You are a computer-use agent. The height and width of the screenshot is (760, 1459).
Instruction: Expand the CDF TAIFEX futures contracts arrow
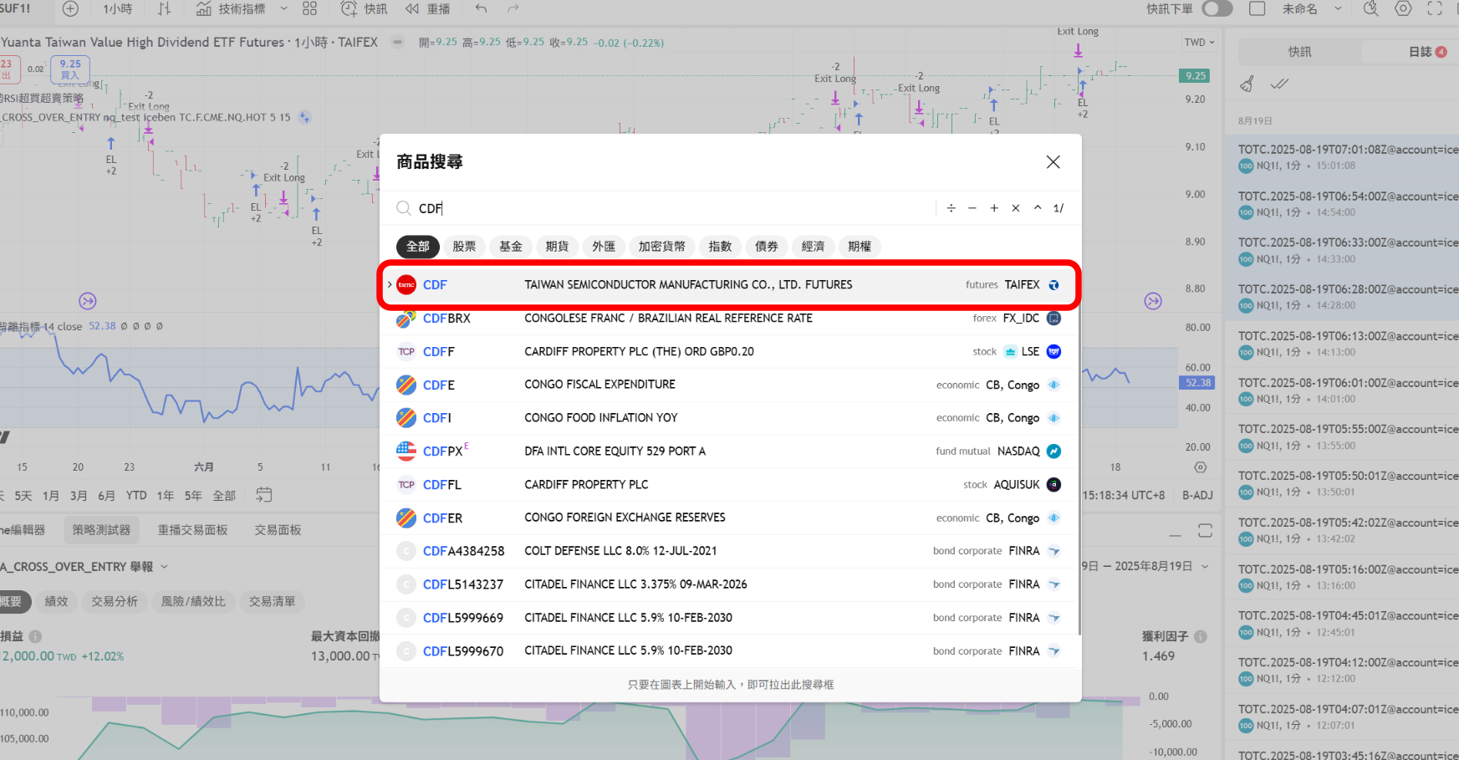coord(389,285)
